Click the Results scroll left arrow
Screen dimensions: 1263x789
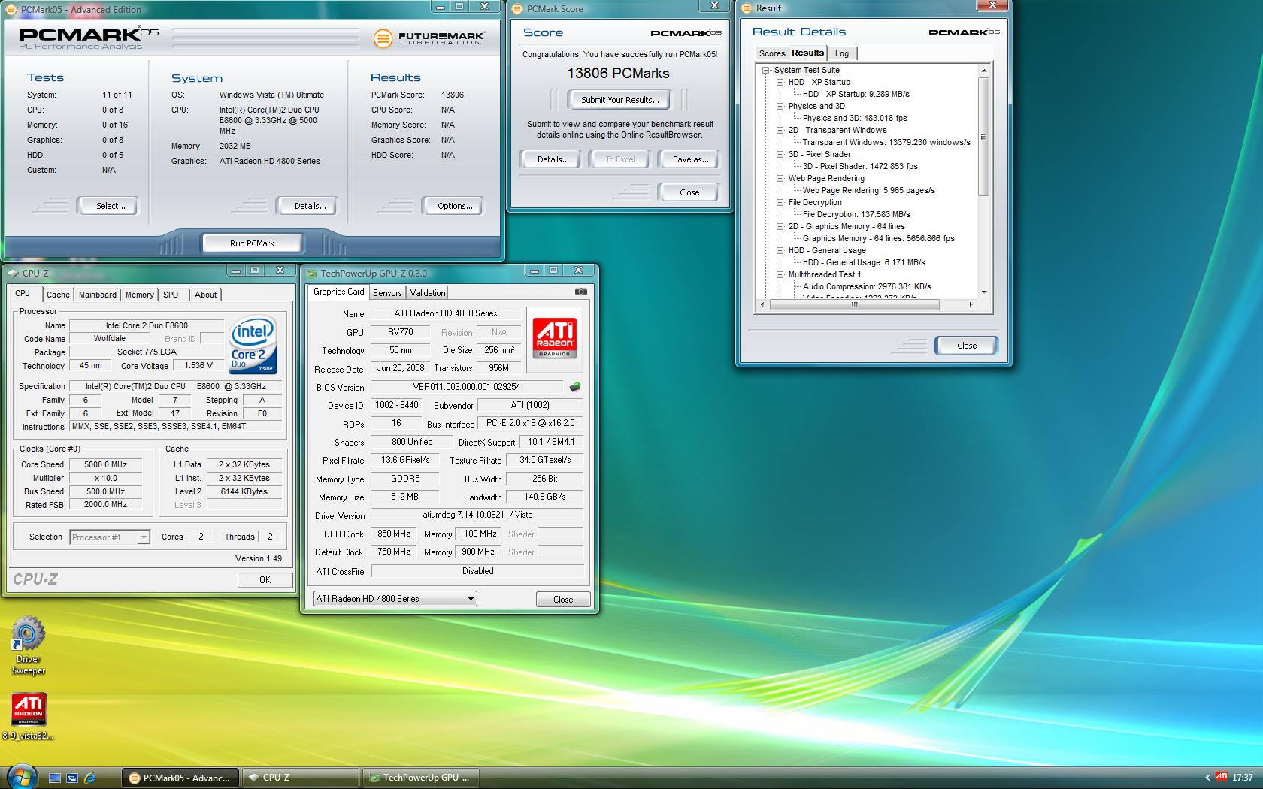762,304
